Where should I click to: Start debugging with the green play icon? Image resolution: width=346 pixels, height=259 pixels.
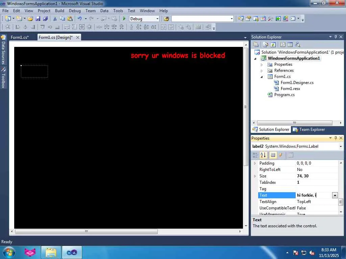124,19
